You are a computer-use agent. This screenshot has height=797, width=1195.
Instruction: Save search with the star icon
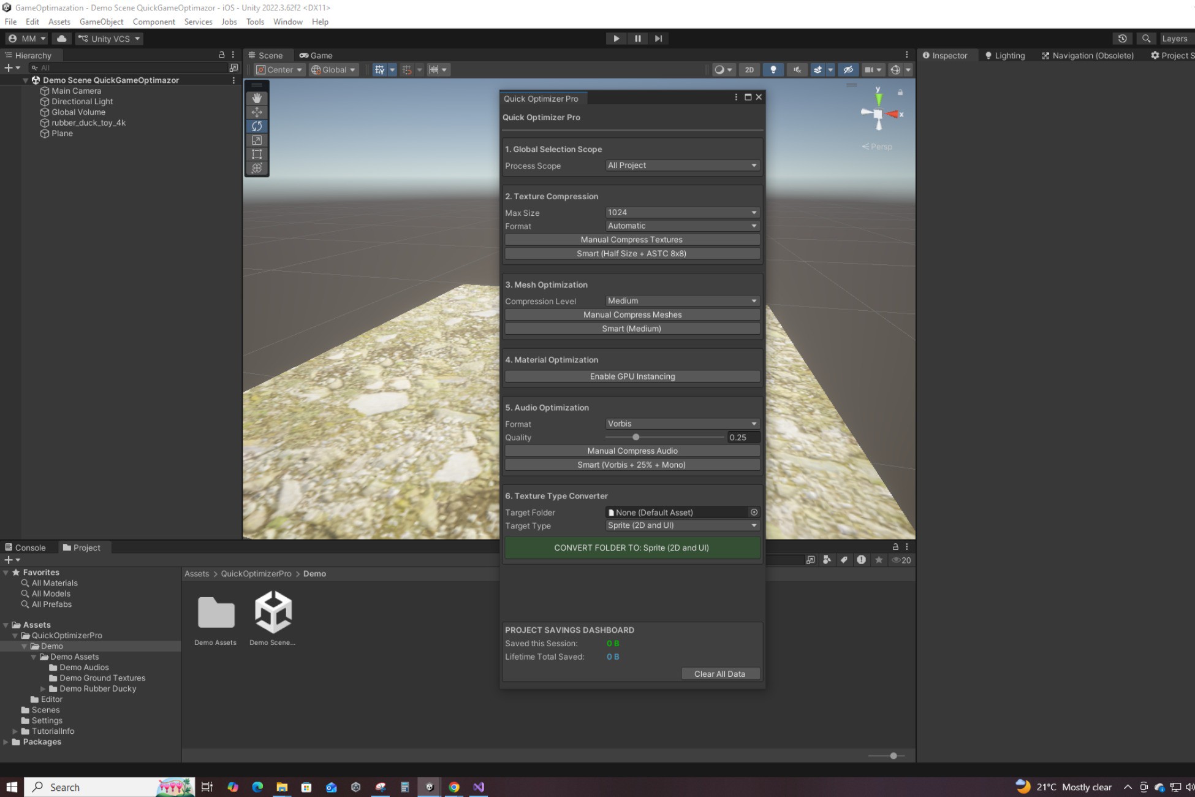(879, 560)
